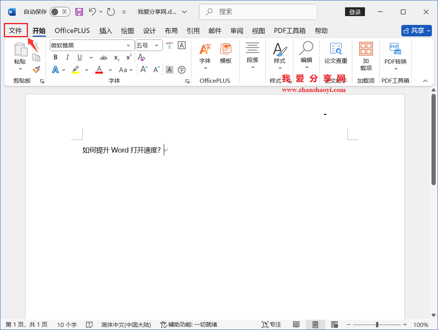Expand font color dropdown arrow
Screen dimensions: 438x330
pos(110,70)
